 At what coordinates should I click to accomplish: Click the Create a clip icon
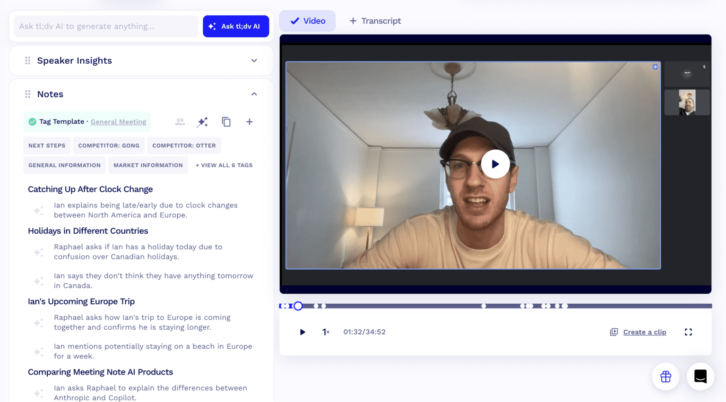[613, 332]
